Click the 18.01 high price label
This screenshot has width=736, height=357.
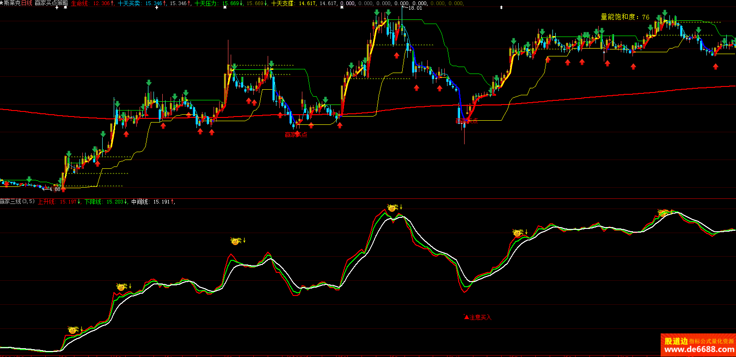click(x=415, y=8)
